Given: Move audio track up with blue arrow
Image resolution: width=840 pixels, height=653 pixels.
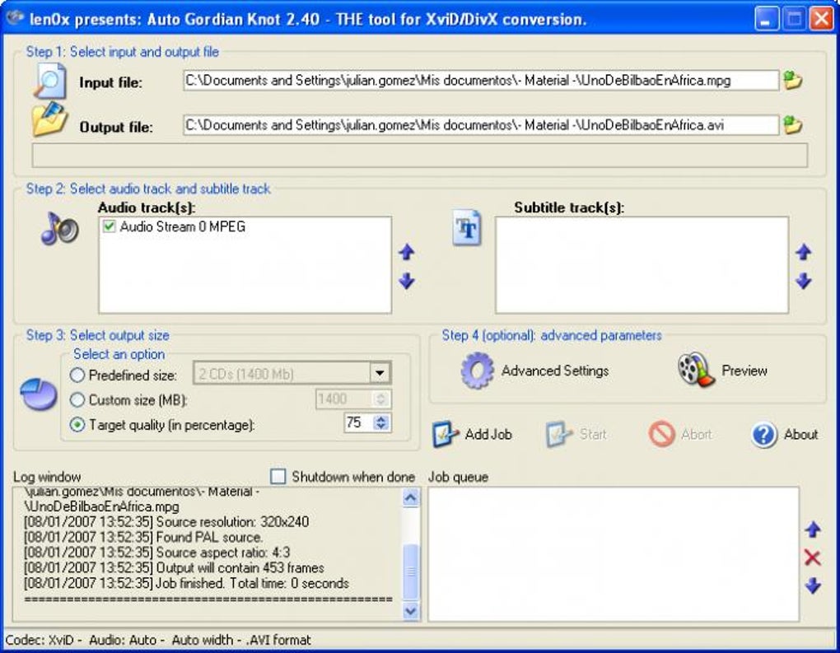Looking at the screenshot, I should (407, 252).
